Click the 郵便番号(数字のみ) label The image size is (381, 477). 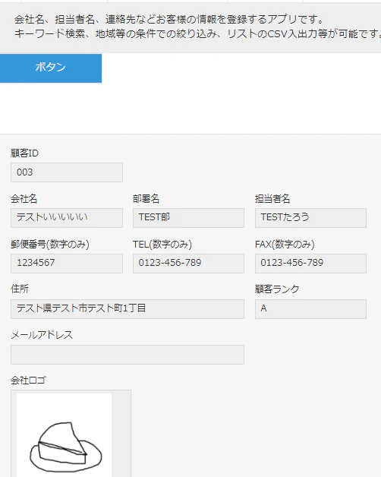coord(50,244)
